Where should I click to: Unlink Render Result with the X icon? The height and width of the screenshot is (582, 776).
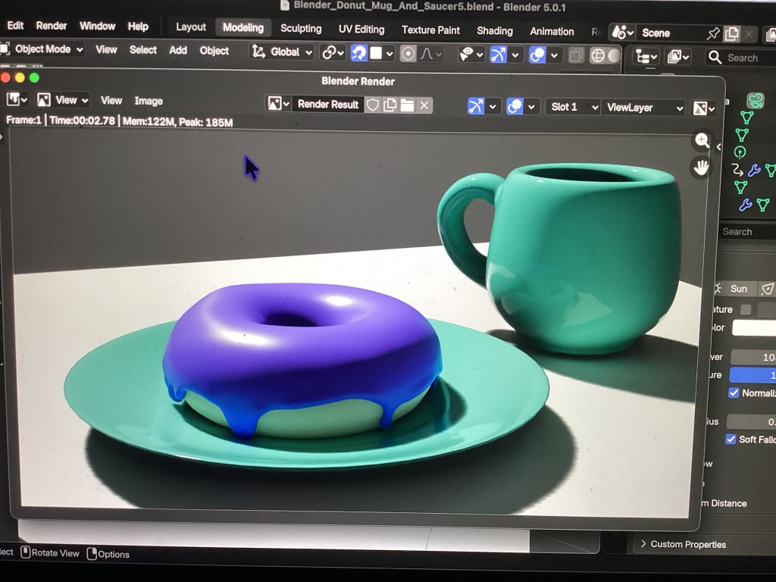coord(424,105)
